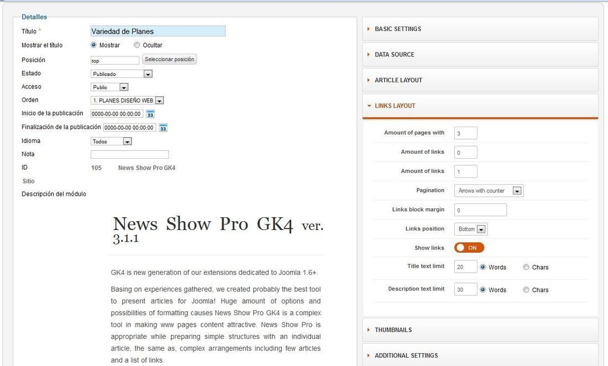Select Chars for Title text limit

pos(526,267)
